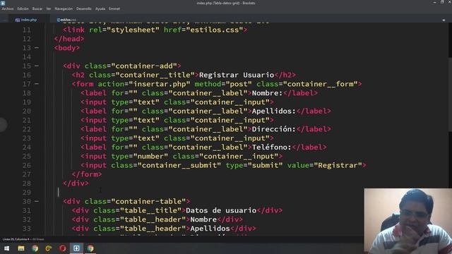The image size is (452, 254).
Task: Open the Archivo menu
Action: 8,8
